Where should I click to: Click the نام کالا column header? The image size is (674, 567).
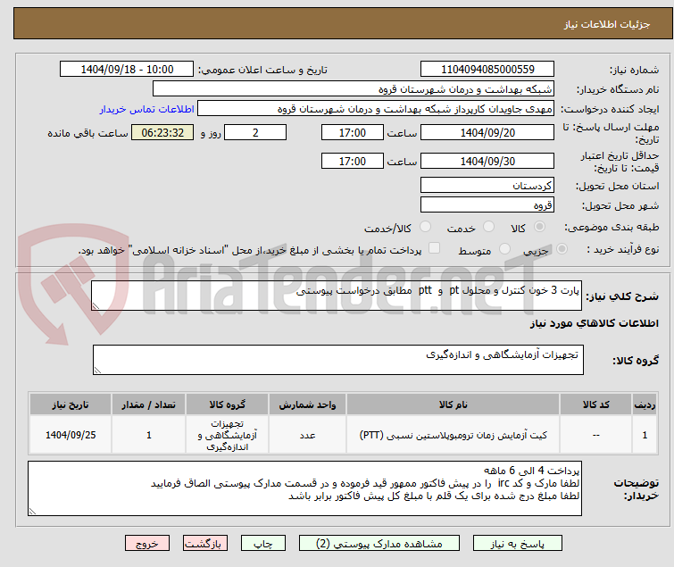453,404
